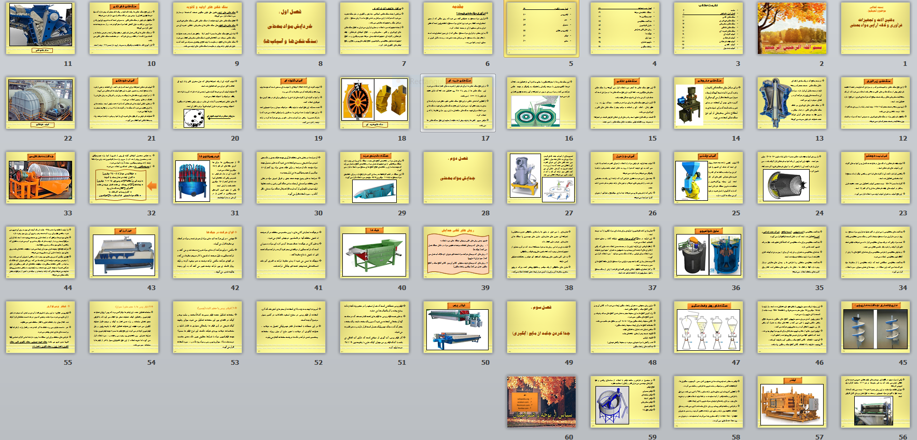This screenshot has width=917, height=440.
Task: Select slide 28 chapter two title
Action: (457, 178)
